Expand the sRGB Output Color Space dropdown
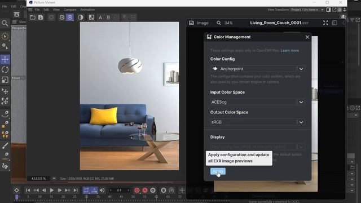 tap(258, 122)
